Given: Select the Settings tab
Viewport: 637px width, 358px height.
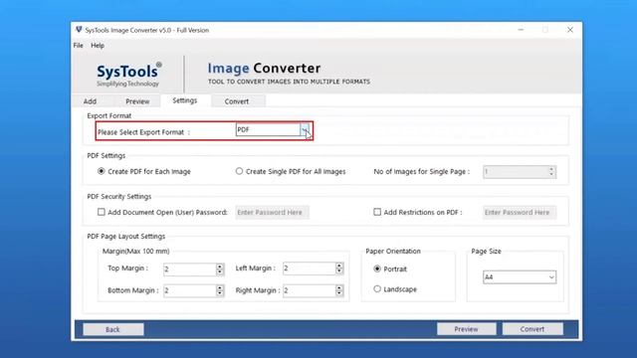Looking at the screenshot, I should click(x=185, y=100).
